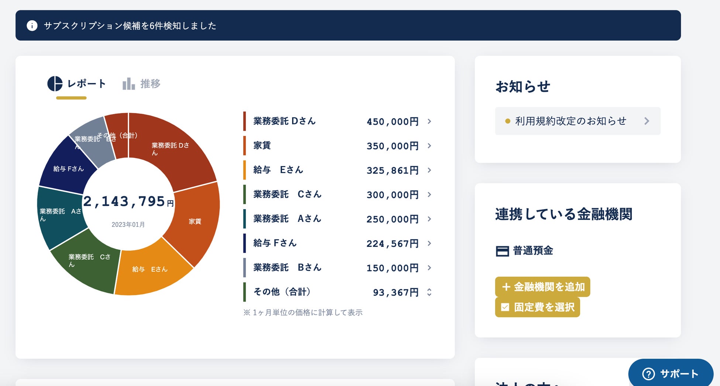Open support via the question mark icon
Image resolution: width=720 pixels, height=386 pixels.
[x=648, y=373]
